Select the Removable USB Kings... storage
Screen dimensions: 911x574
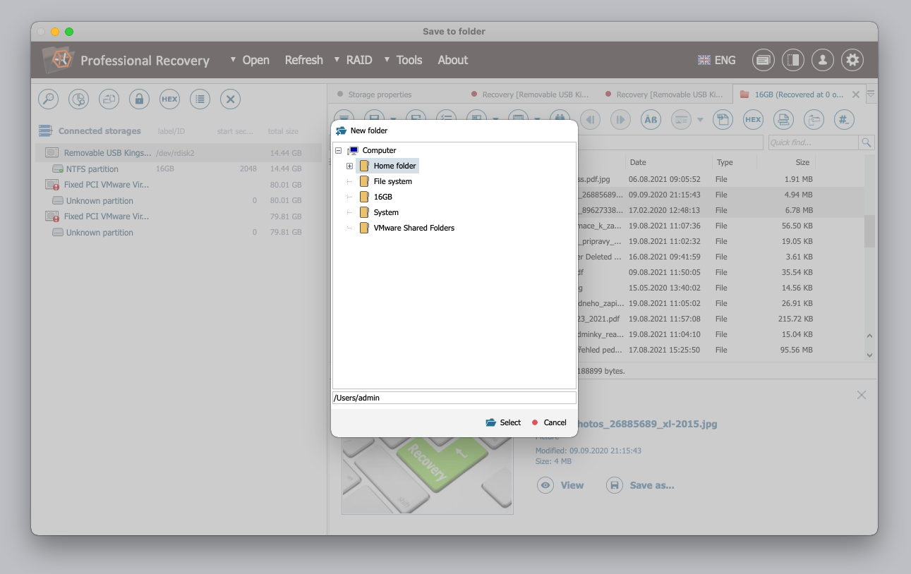(178, 153)
